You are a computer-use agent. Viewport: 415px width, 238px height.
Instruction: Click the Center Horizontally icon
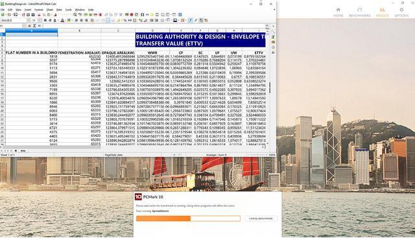[x=82, y=20]
